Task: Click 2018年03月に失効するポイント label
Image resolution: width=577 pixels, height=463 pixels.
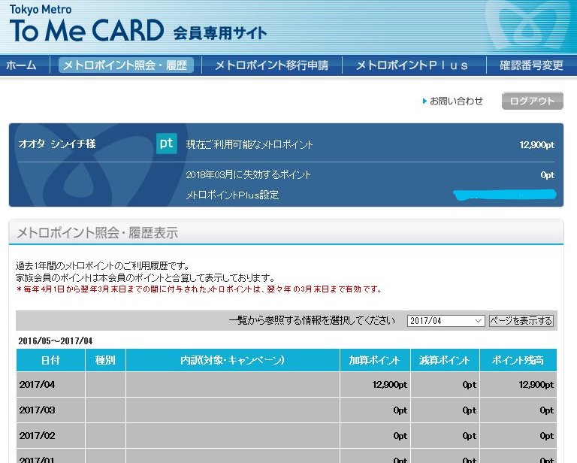Action: (249, 174)
